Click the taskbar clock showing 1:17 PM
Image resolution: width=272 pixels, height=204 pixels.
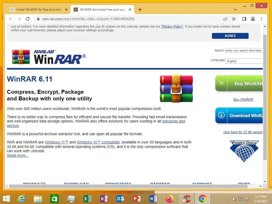pyautogui.click(x=261, y=199)
